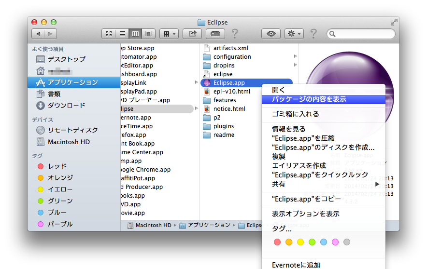The width and height of the screenshot is (427, 269).
Task: Select the readme folder
Action: click(224, 135)
